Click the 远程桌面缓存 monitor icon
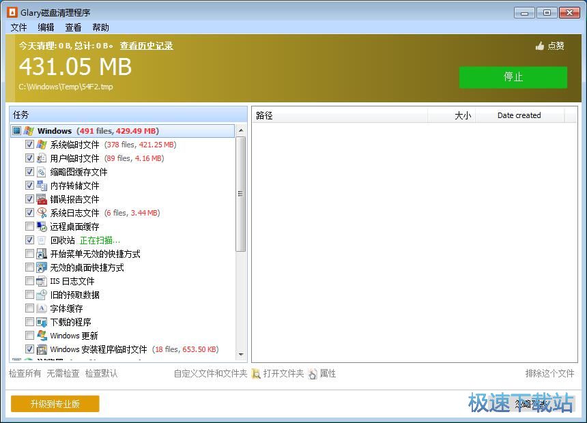Screen dimensions: 587x423 [42, 227]
